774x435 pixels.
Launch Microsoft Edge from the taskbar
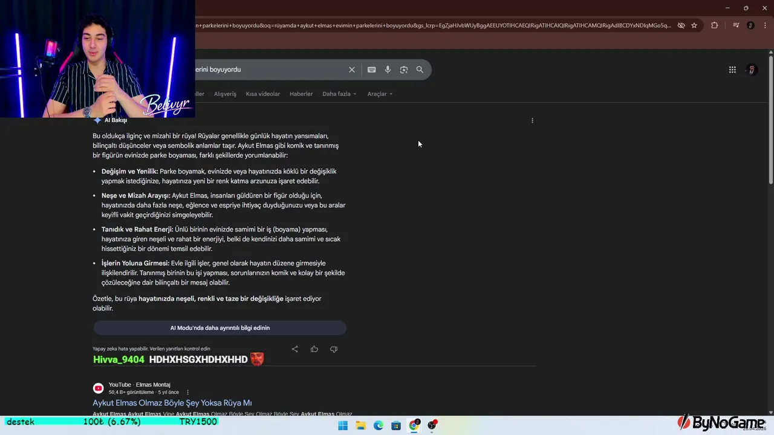click(x=378, y=425)
